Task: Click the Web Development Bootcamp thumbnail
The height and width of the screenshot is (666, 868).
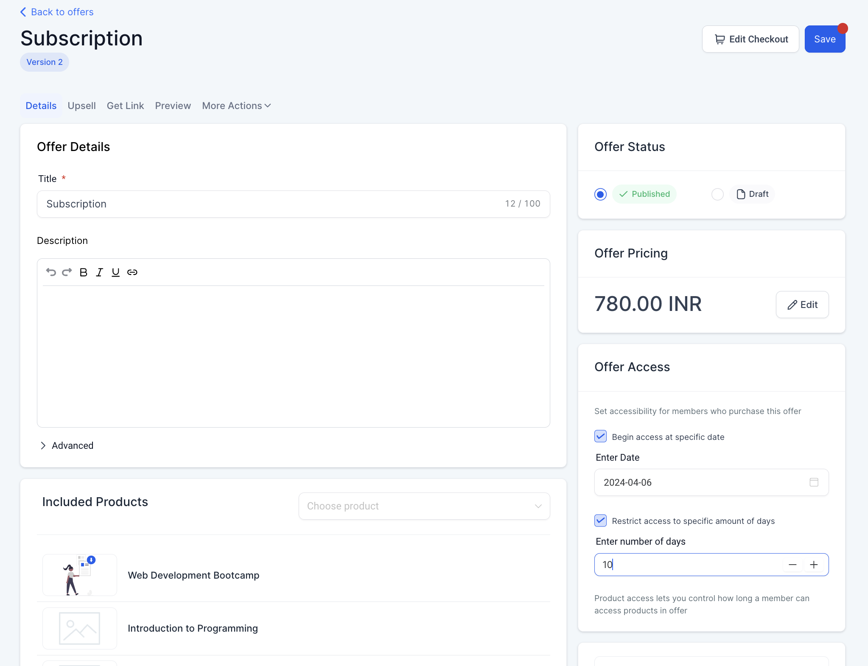Action: 80,575
